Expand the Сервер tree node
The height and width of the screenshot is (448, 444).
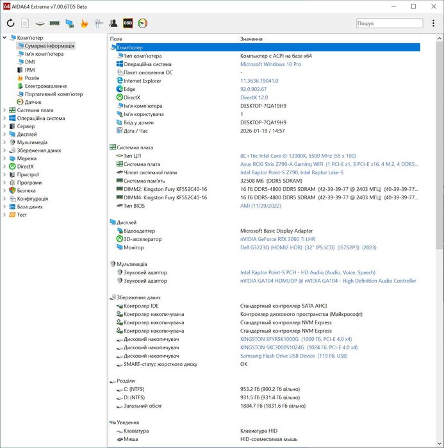coord(4,126)
